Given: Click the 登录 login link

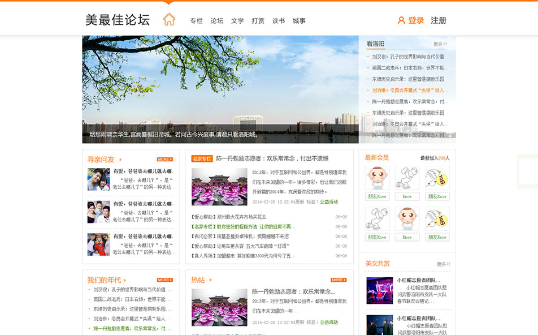Looking at the screenshot, I should [416, 20].
